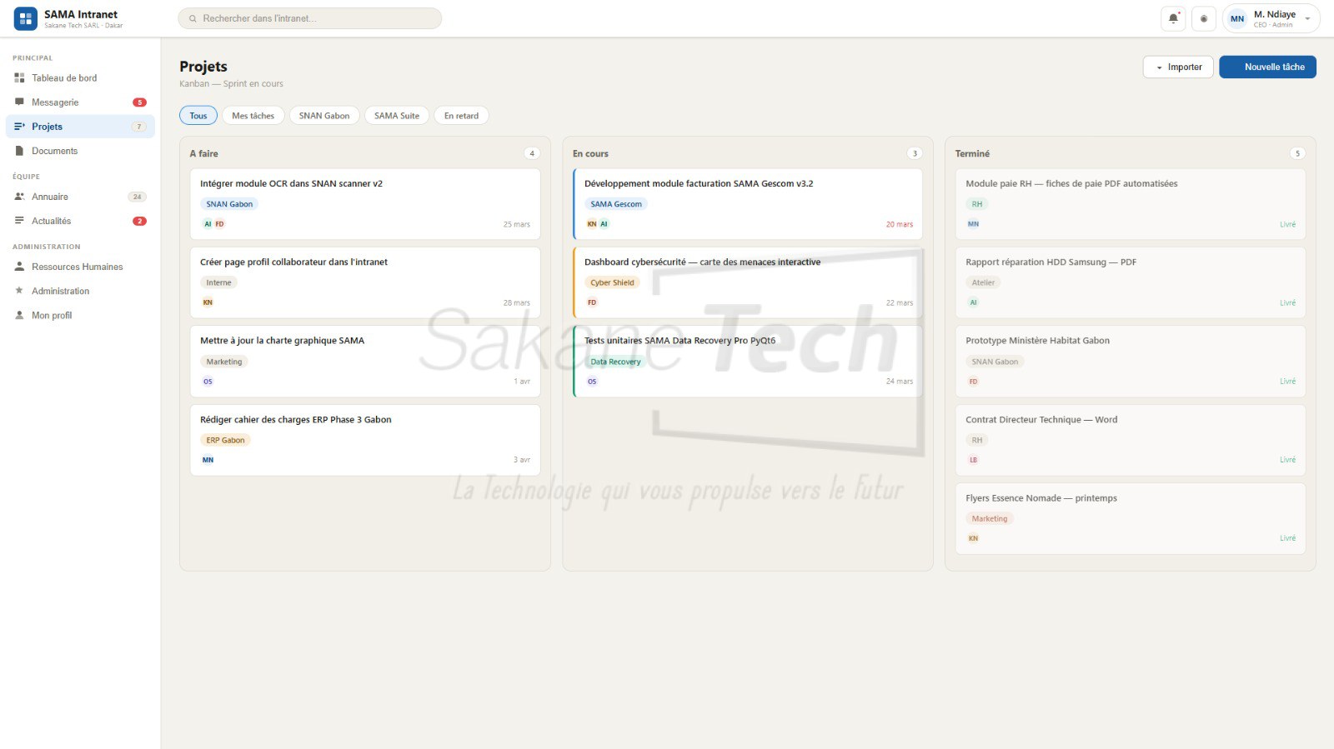Open Mon profil link
Screen dimensions: 1334x749
(80, 315)
